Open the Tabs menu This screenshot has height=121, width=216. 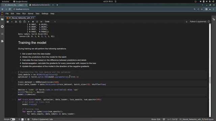(37, 13)
